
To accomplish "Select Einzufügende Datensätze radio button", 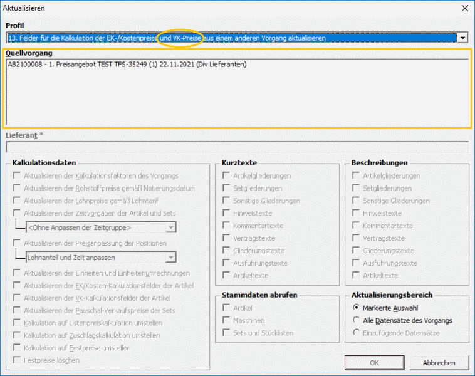I will click(356, 332).
